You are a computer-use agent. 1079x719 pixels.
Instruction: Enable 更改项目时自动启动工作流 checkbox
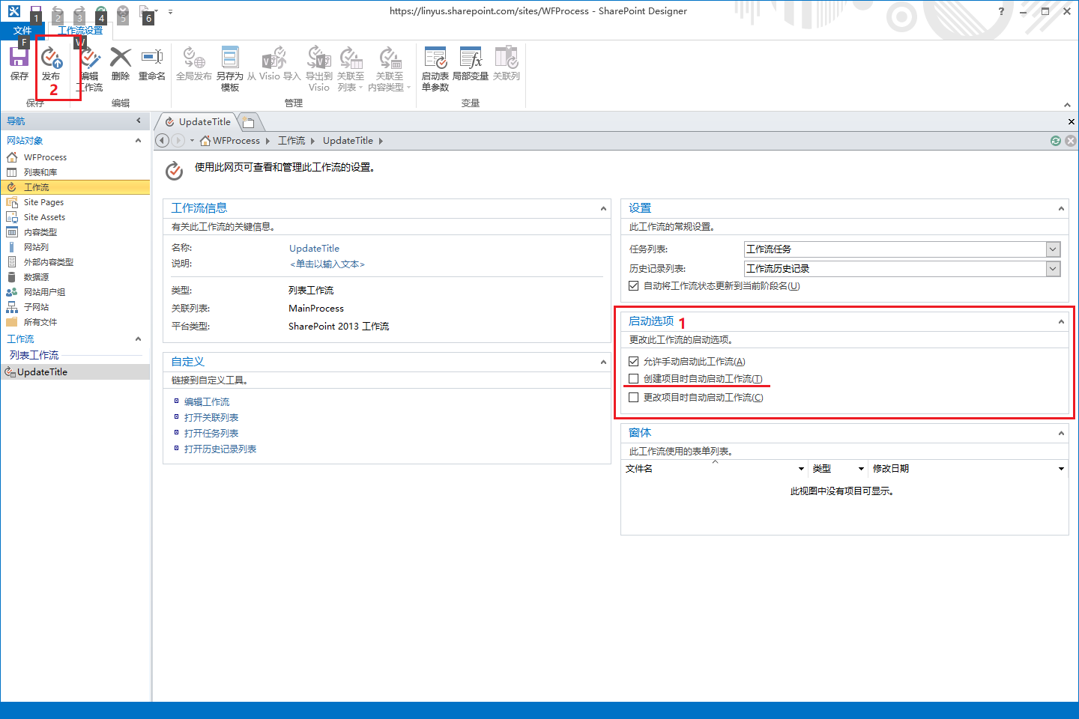pyautogui.click(x=634, y=398)
